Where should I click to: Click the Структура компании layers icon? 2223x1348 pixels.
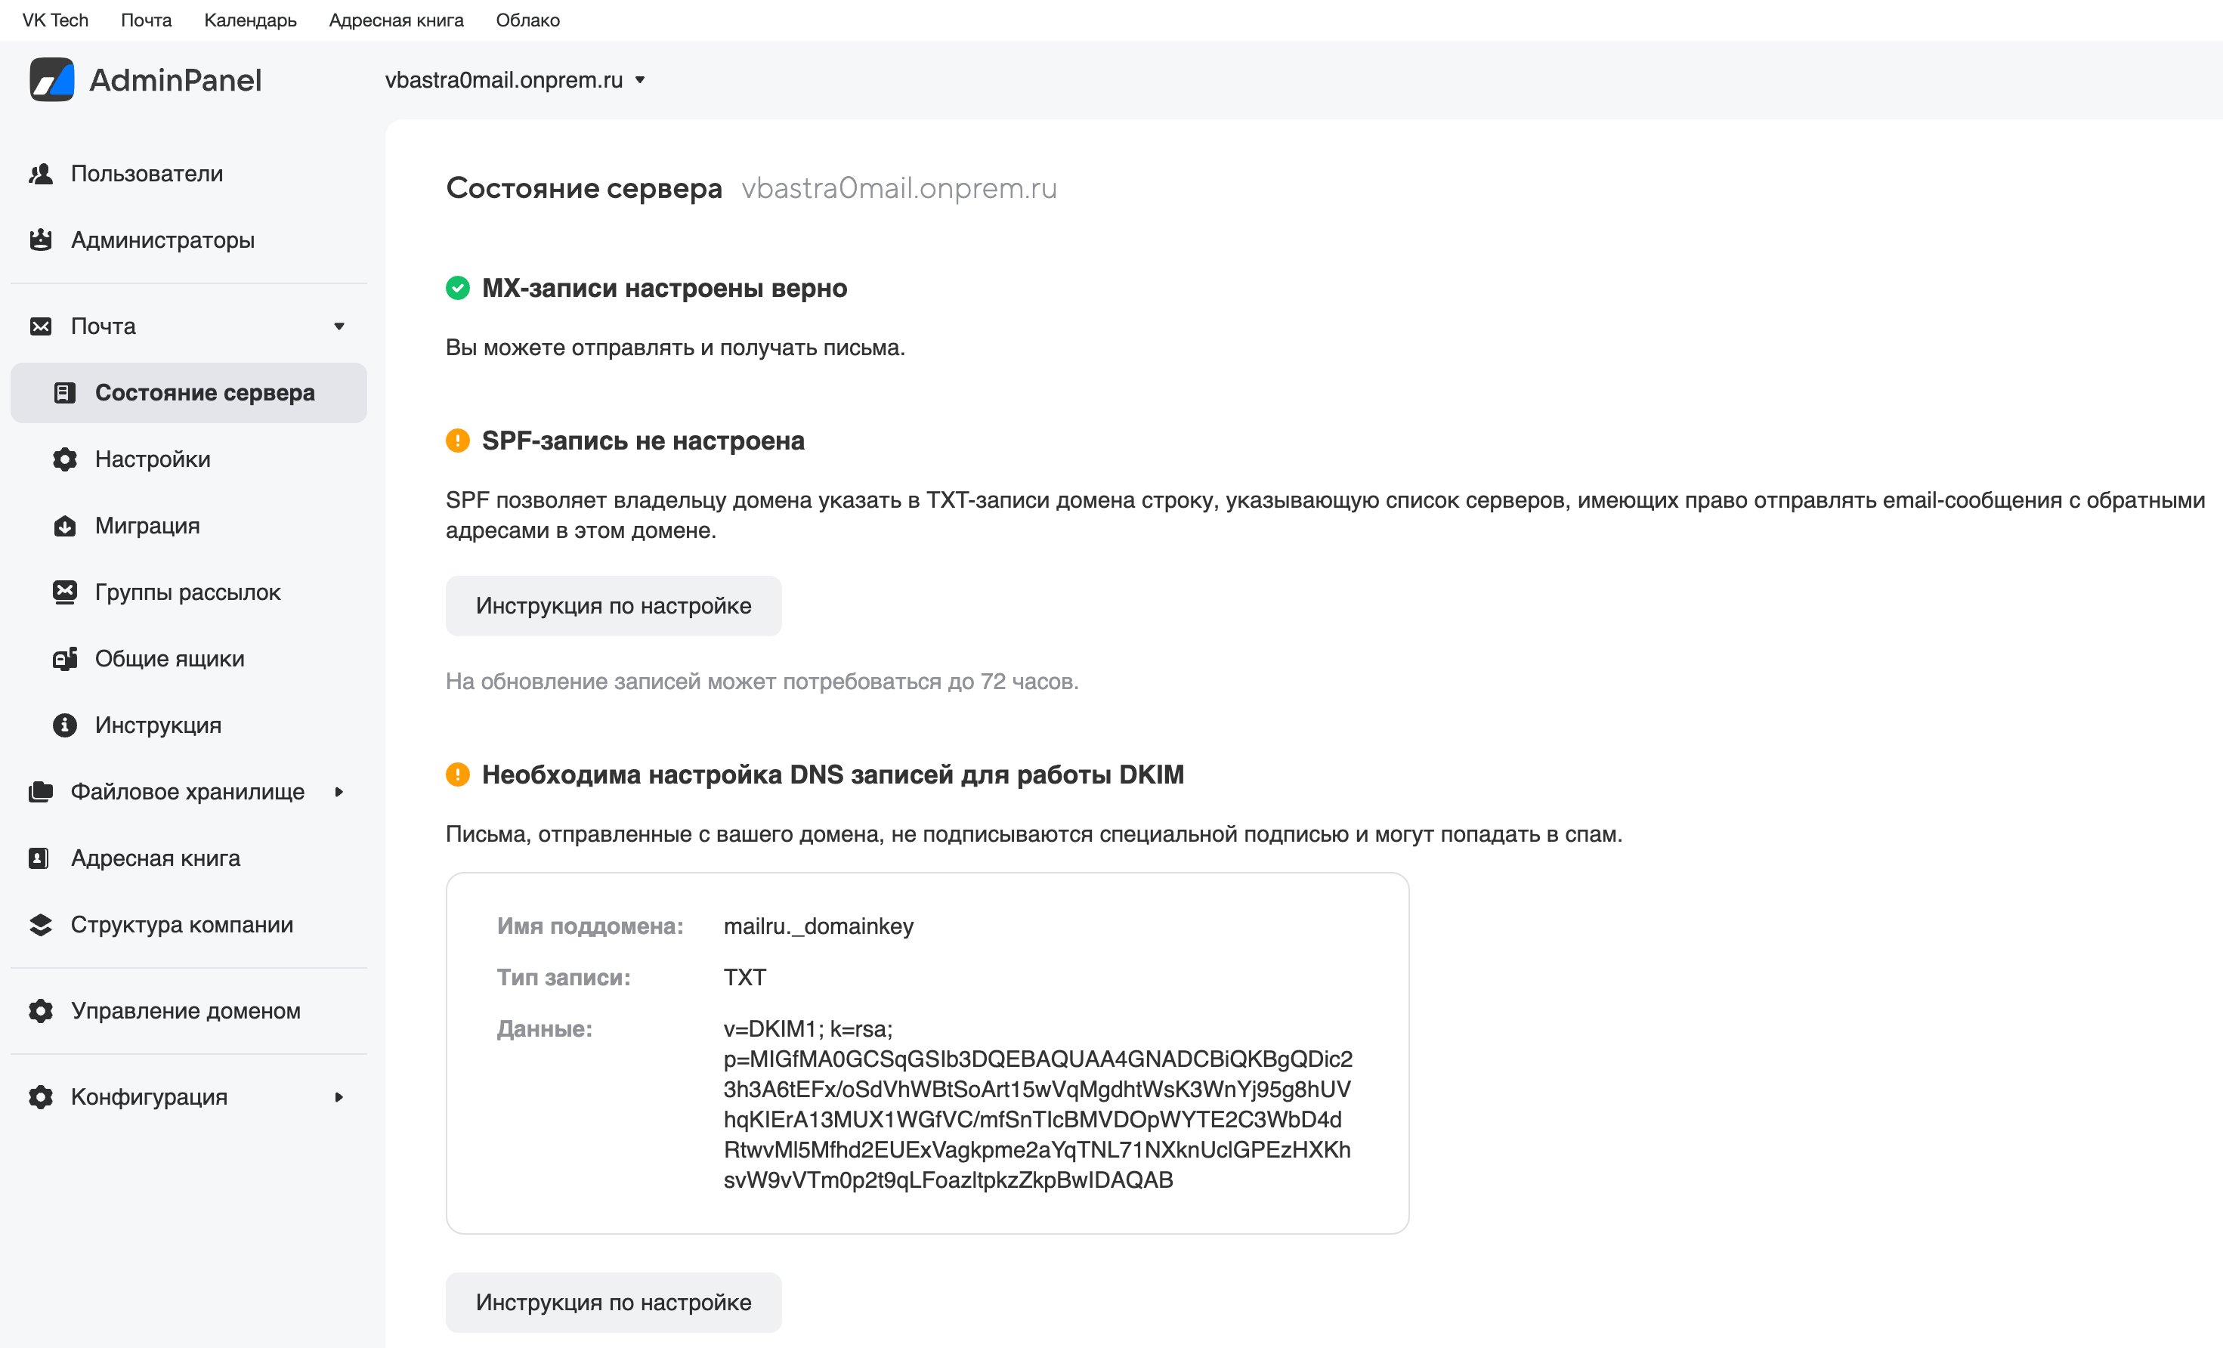pyautogui.click(x=41, y=925)
